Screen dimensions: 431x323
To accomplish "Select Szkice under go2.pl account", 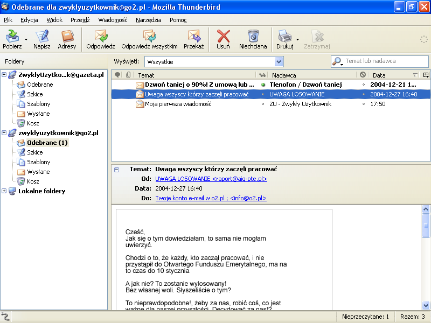I will point(35,152).
